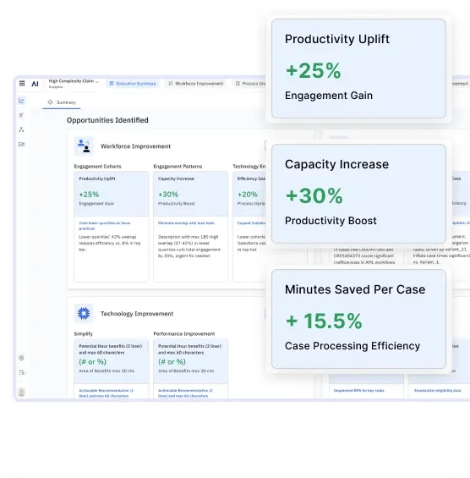Click the Opportunities Identified heading
Viewport: 470px width, 478px height.
[107, 120]
